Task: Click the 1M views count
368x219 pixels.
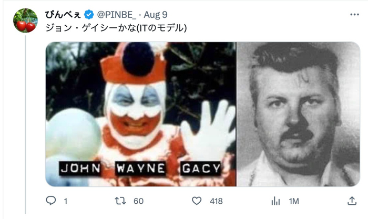Action: 292,201
